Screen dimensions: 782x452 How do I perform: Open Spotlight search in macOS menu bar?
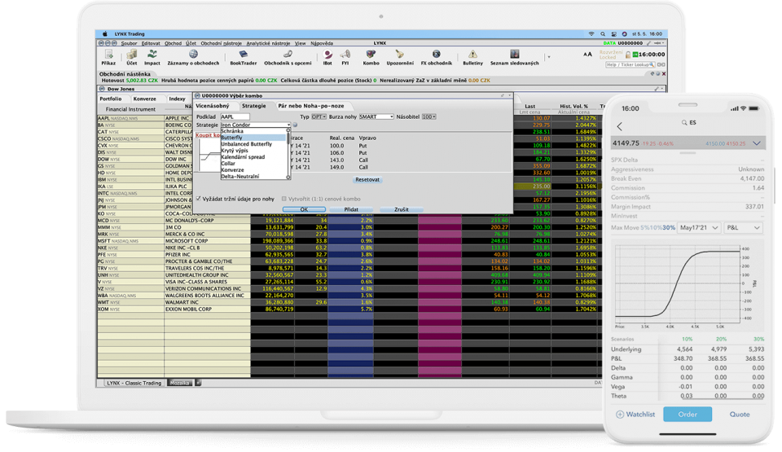pyautogui.click(x=603, y=34)
